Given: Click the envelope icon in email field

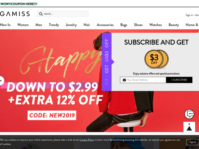Looking at the screenshot, I should click(124, 80).
